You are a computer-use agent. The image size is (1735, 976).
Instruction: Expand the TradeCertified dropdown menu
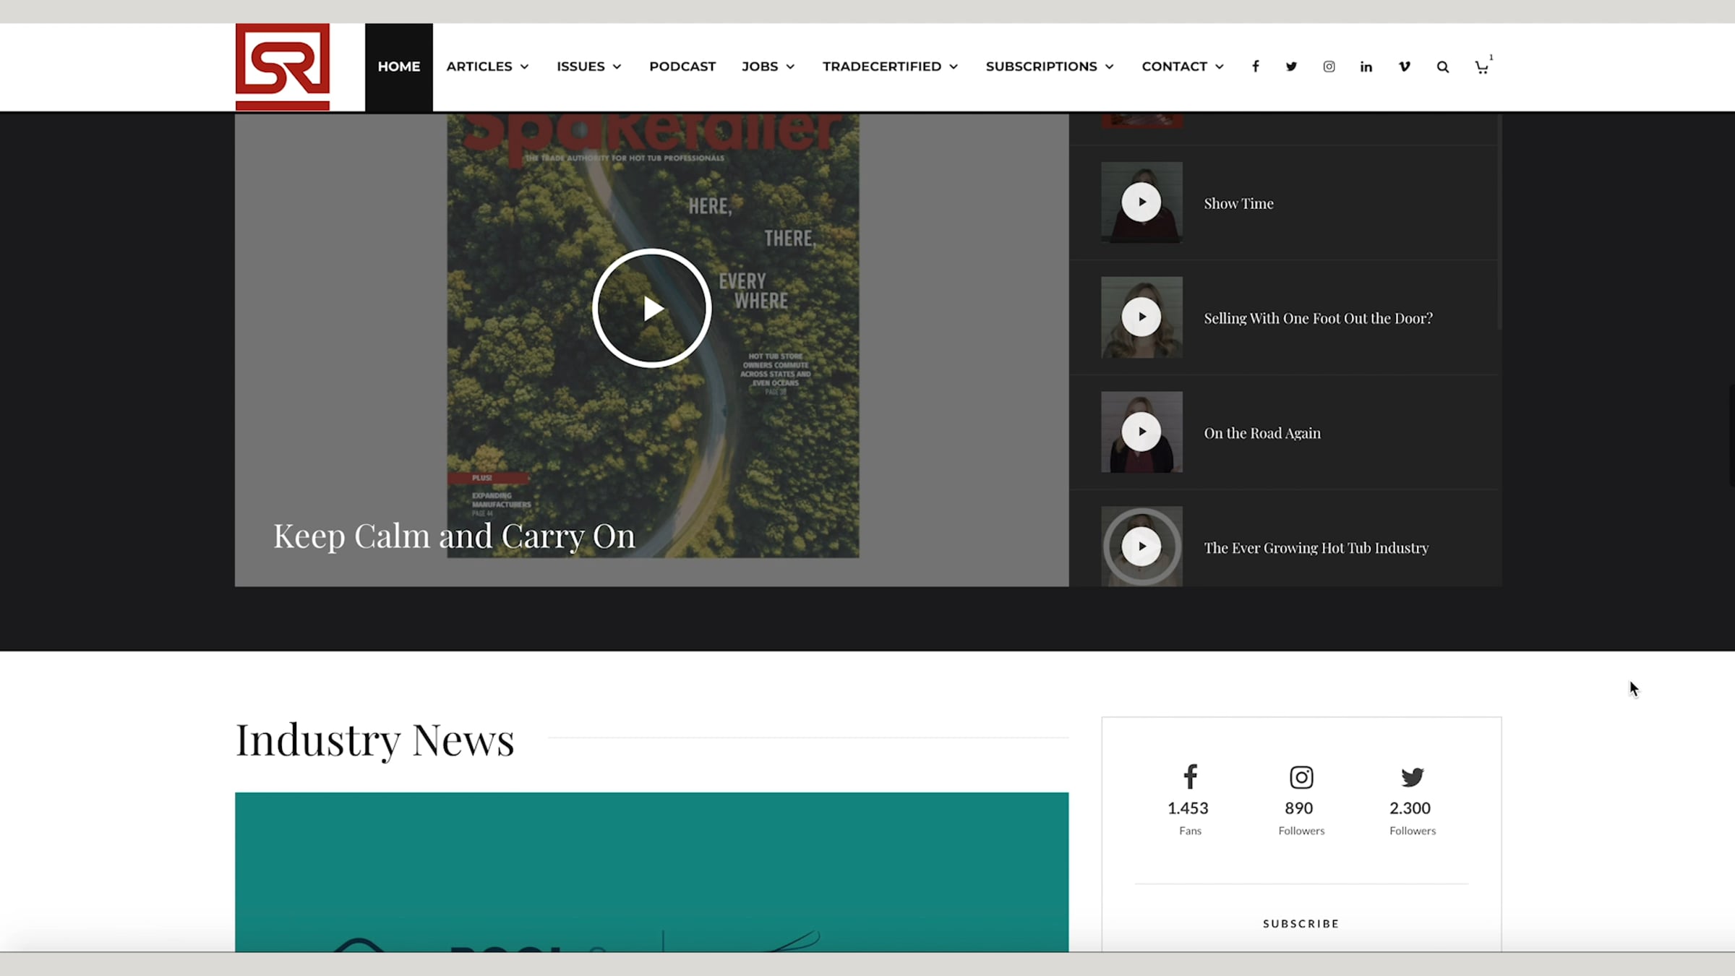coord(890,67)
